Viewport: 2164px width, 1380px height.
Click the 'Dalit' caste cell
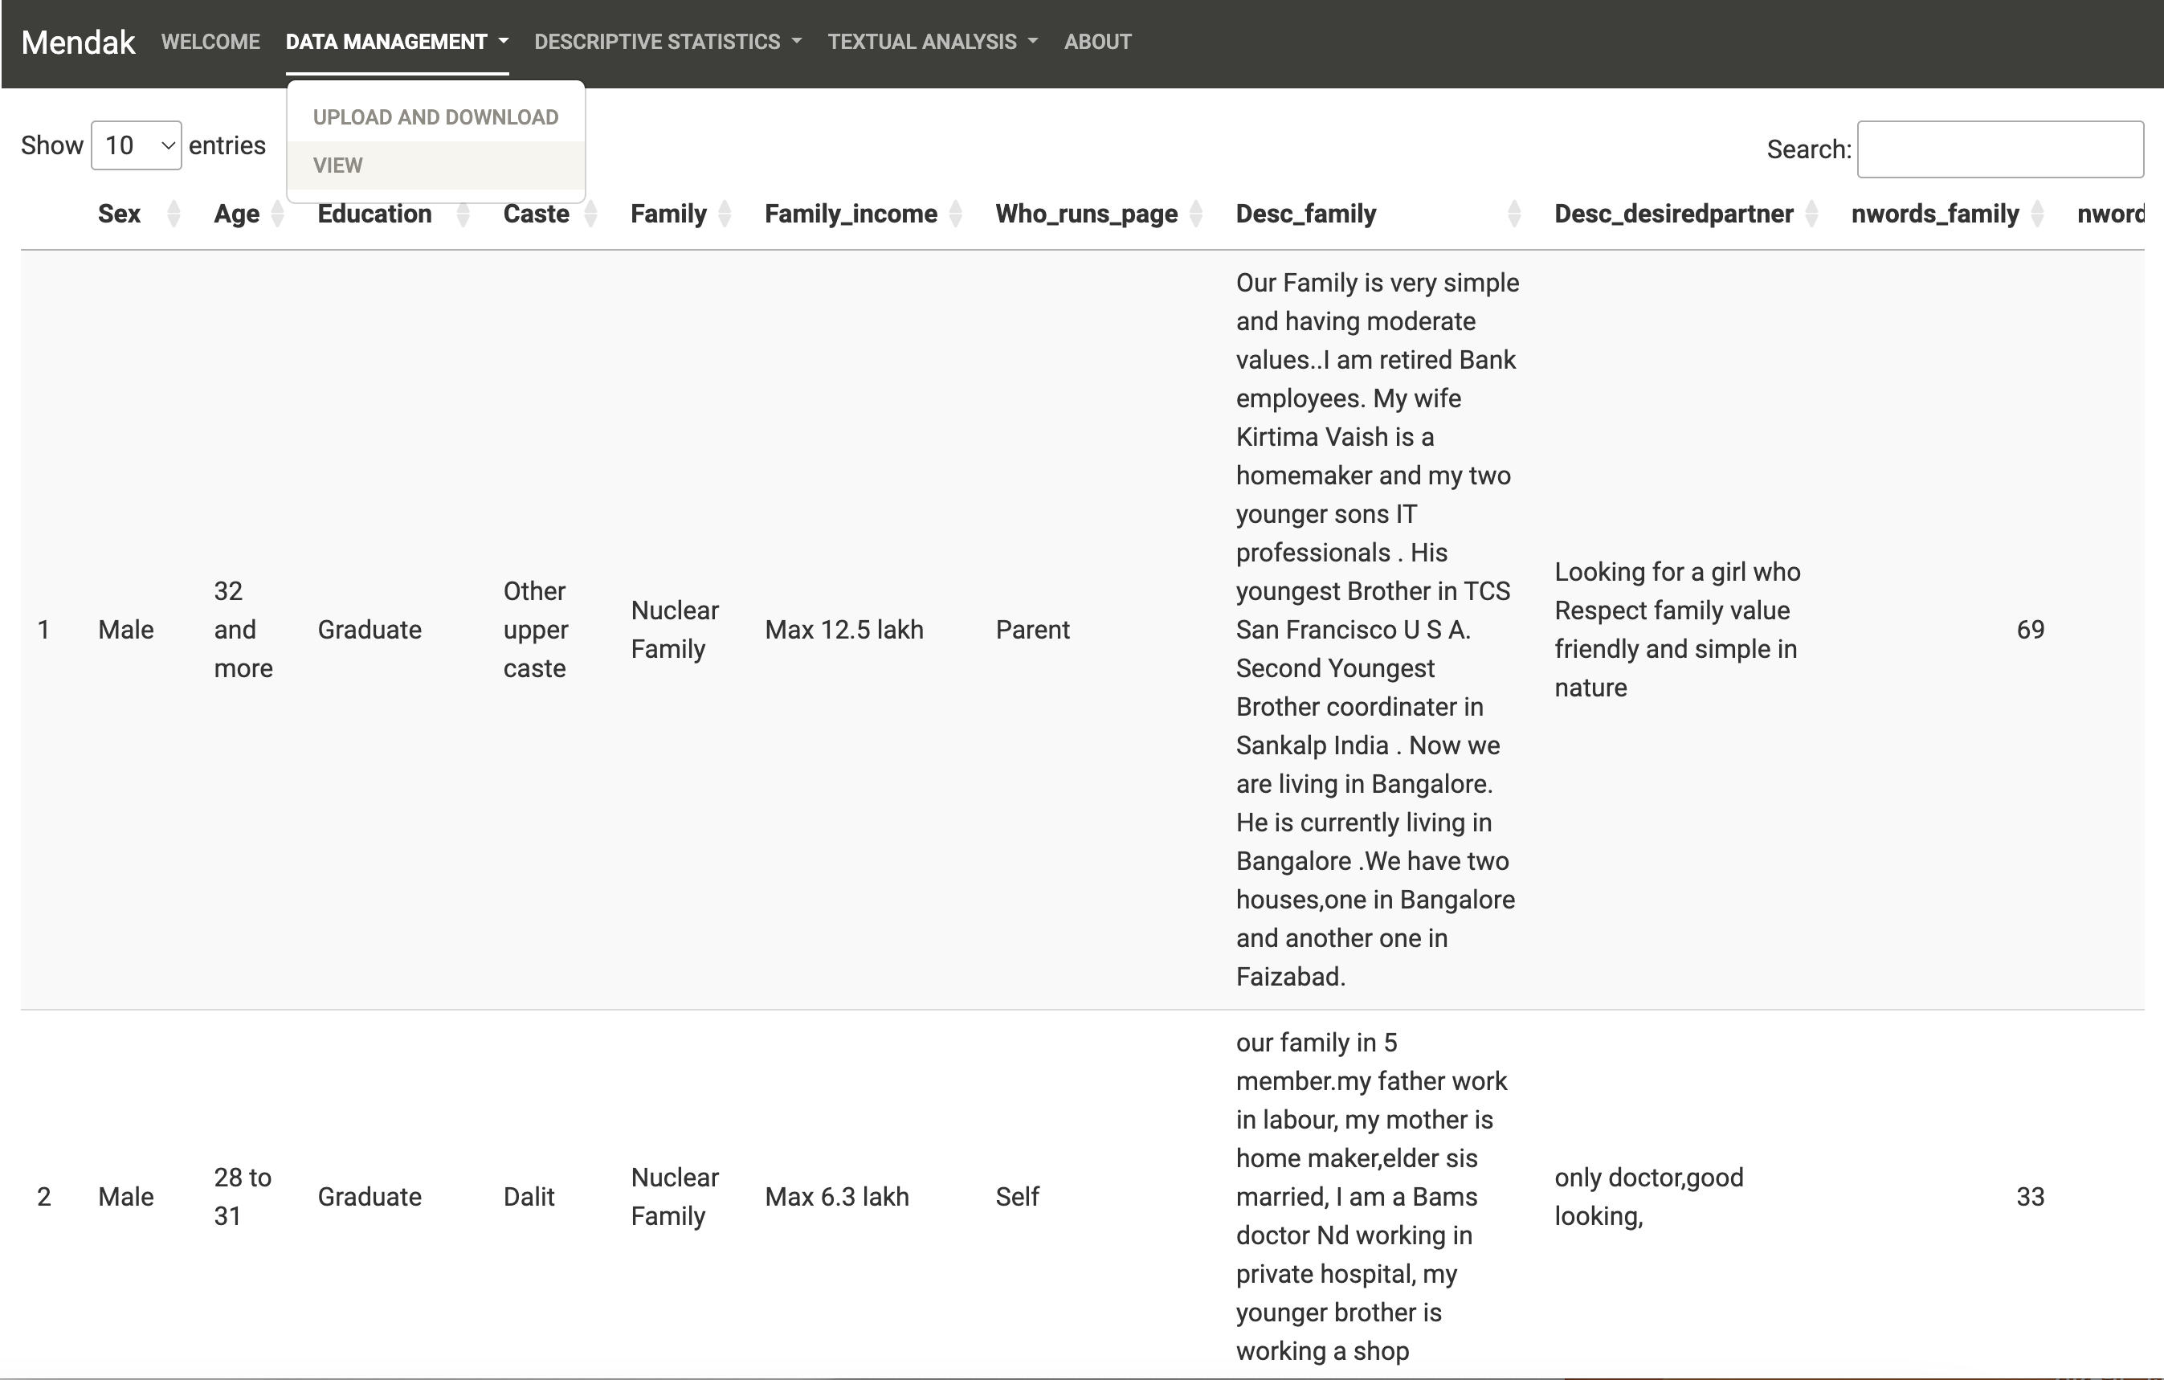point(529,1197)
